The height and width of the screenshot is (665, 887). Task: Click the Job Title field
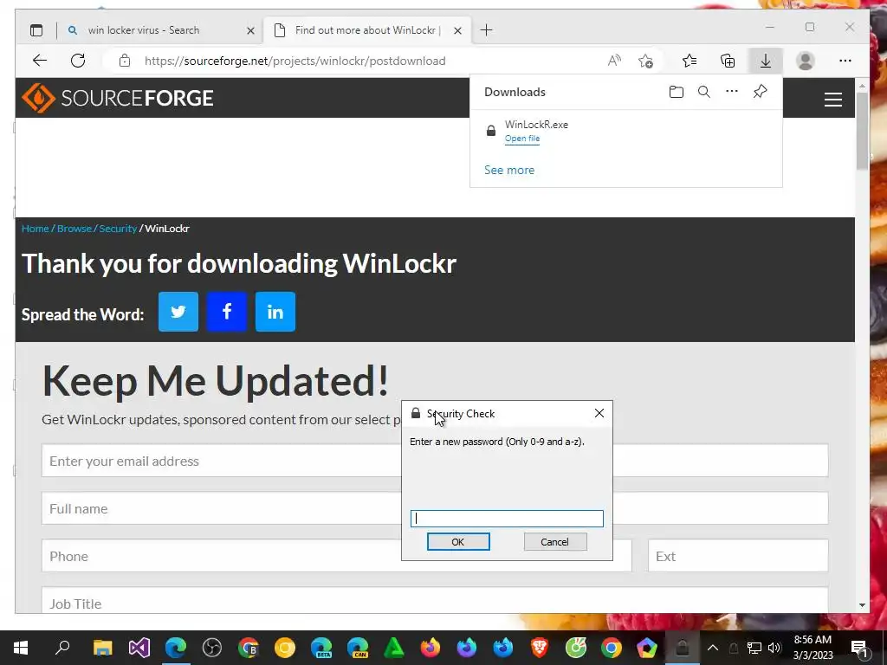[435, 601]
